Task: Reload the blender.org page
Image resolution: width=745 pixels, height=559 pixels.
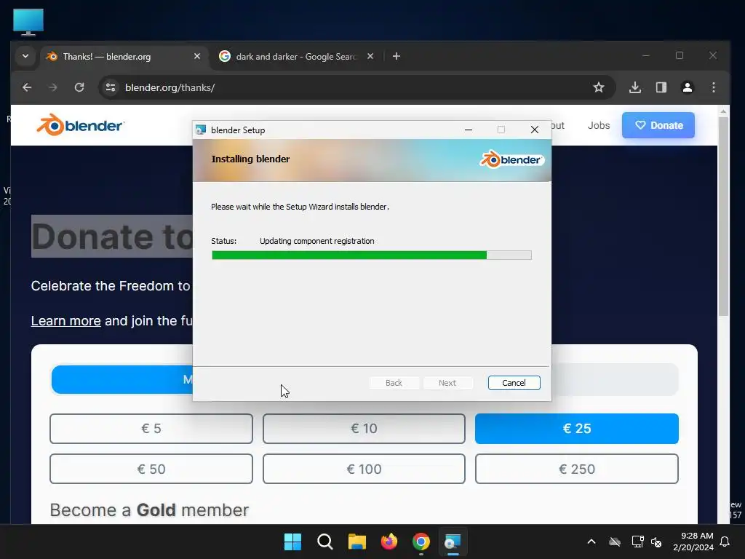Action: [79, 87]
